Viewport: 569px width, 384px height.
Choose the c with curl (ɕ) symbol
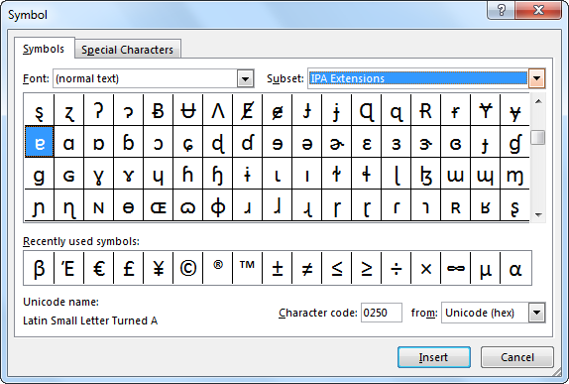pos(188,142)
